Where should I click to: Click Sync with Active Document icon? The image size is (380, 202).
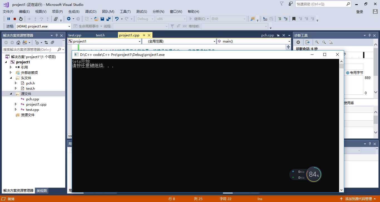46,43
